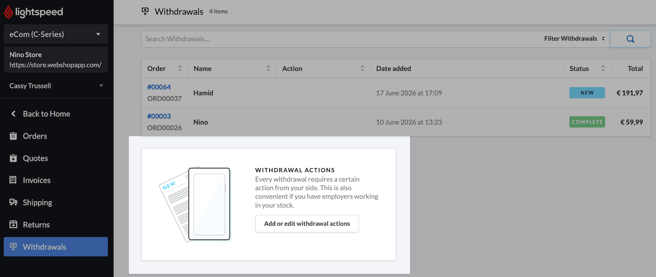Click the name Nino
The image size is (656, 277).
click(x=201, y=122)
